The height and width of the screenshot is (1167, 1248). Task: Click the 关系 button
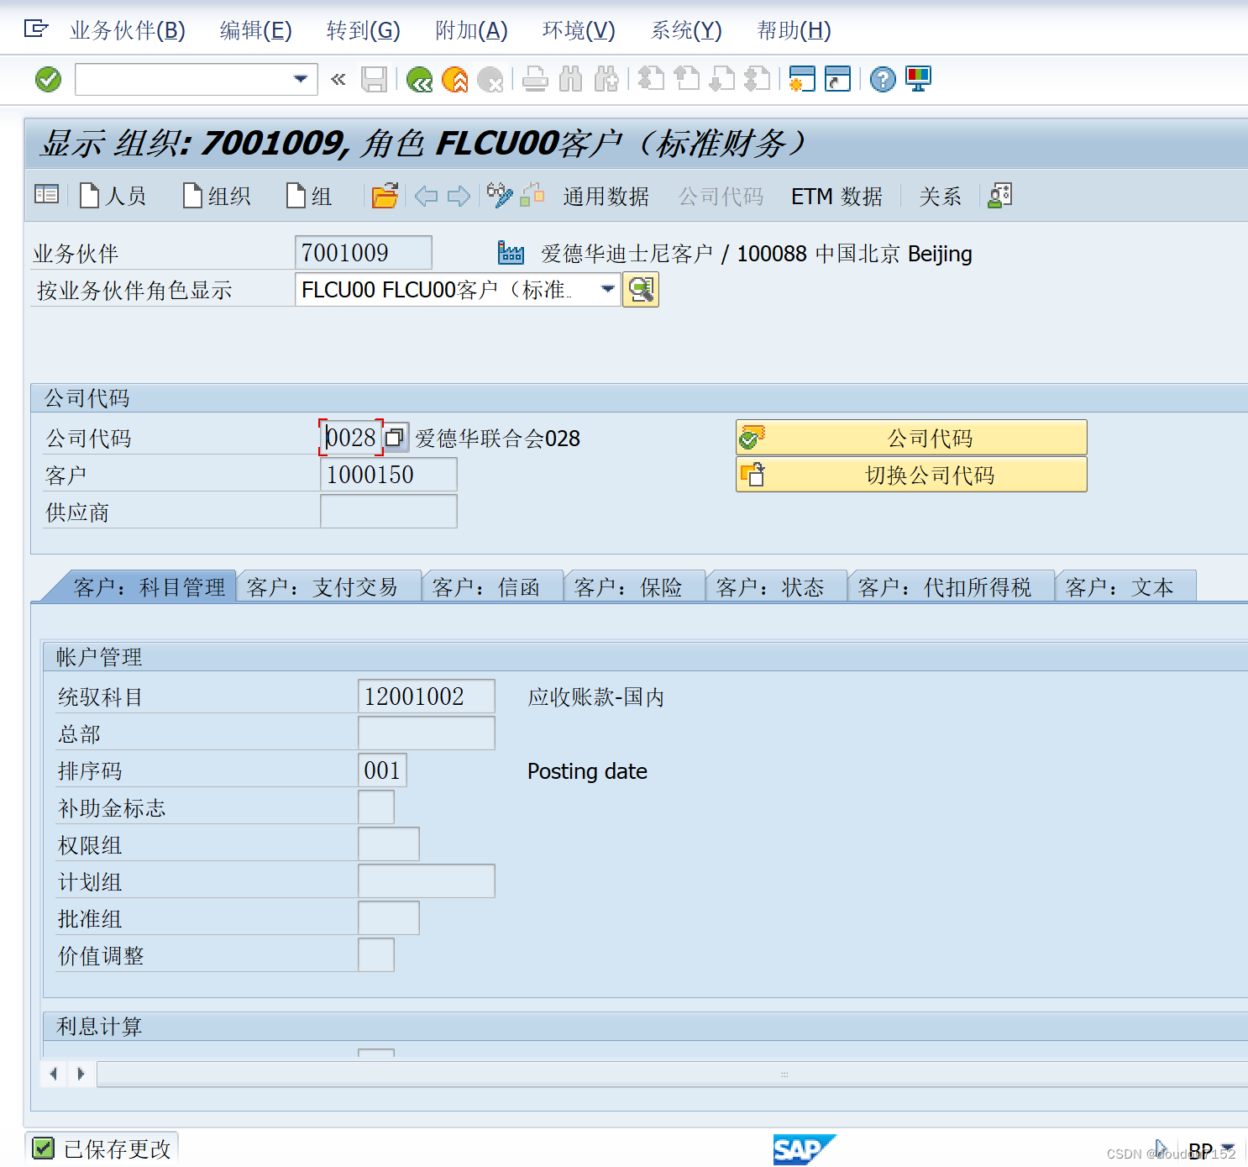pos(940,196)
